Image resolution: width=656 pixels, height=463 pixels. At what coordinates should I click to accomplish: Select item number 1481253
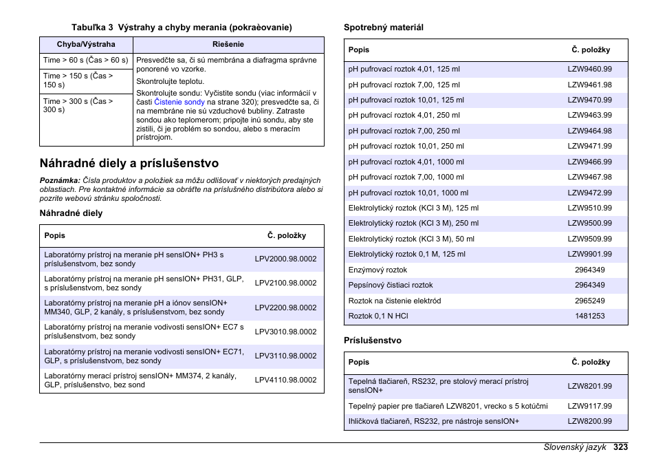(x=590, y=316)
